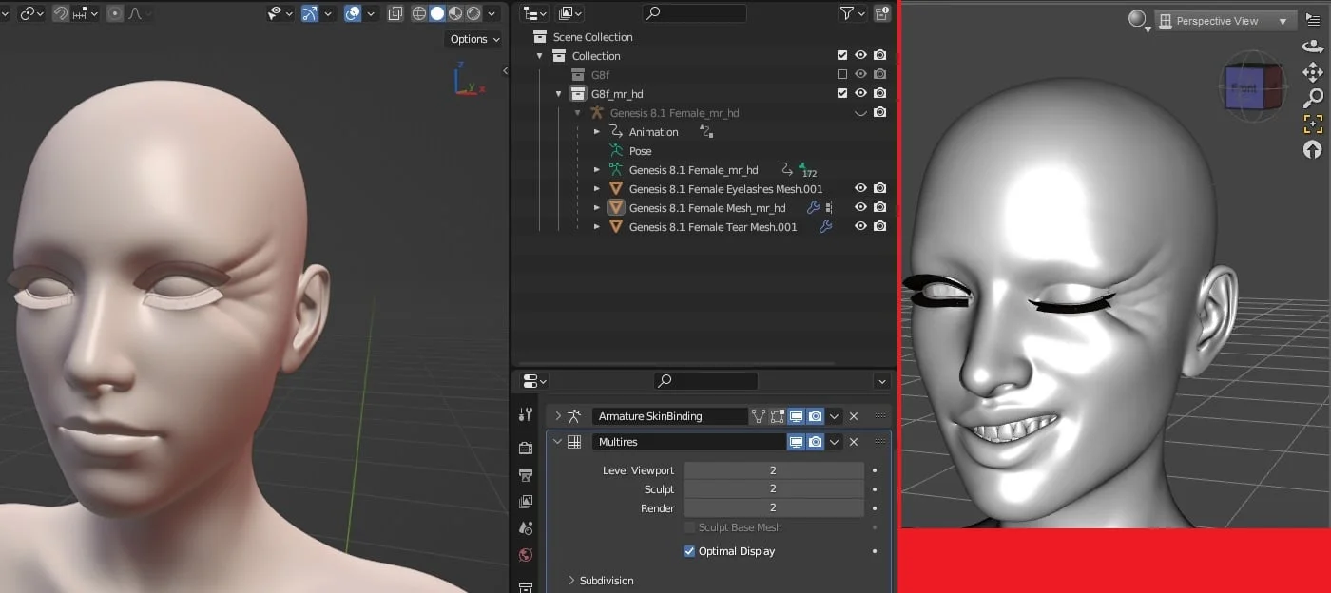Image resolution: width=1331 pixels, height=593 pixels.
Task: Toggle X-Ray mode in the viewport header
Action: pos(395,13)
